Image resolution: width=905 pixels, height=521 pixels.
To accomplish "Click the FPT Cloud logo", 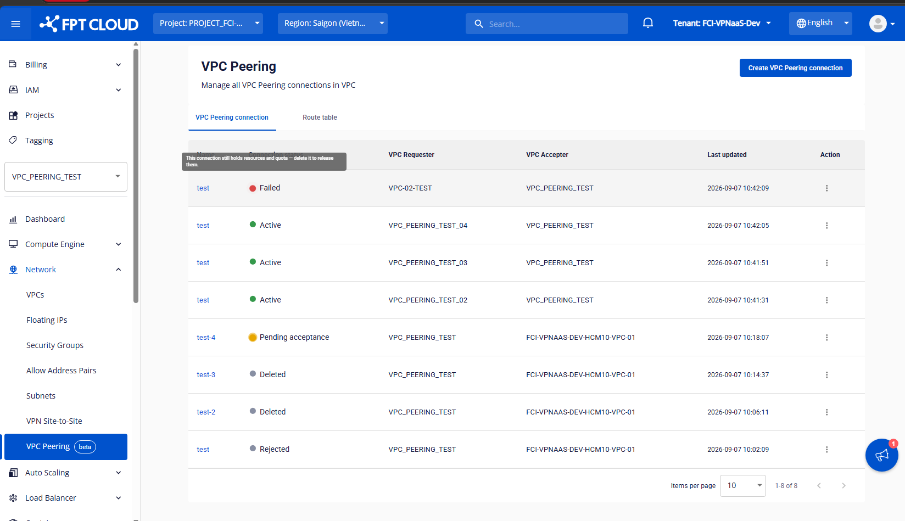I will tap(88, 24).
